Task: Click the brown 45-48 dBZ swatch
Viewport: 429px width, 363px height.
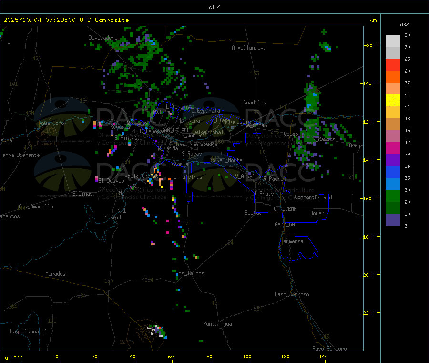Action: tap(393, 124)
